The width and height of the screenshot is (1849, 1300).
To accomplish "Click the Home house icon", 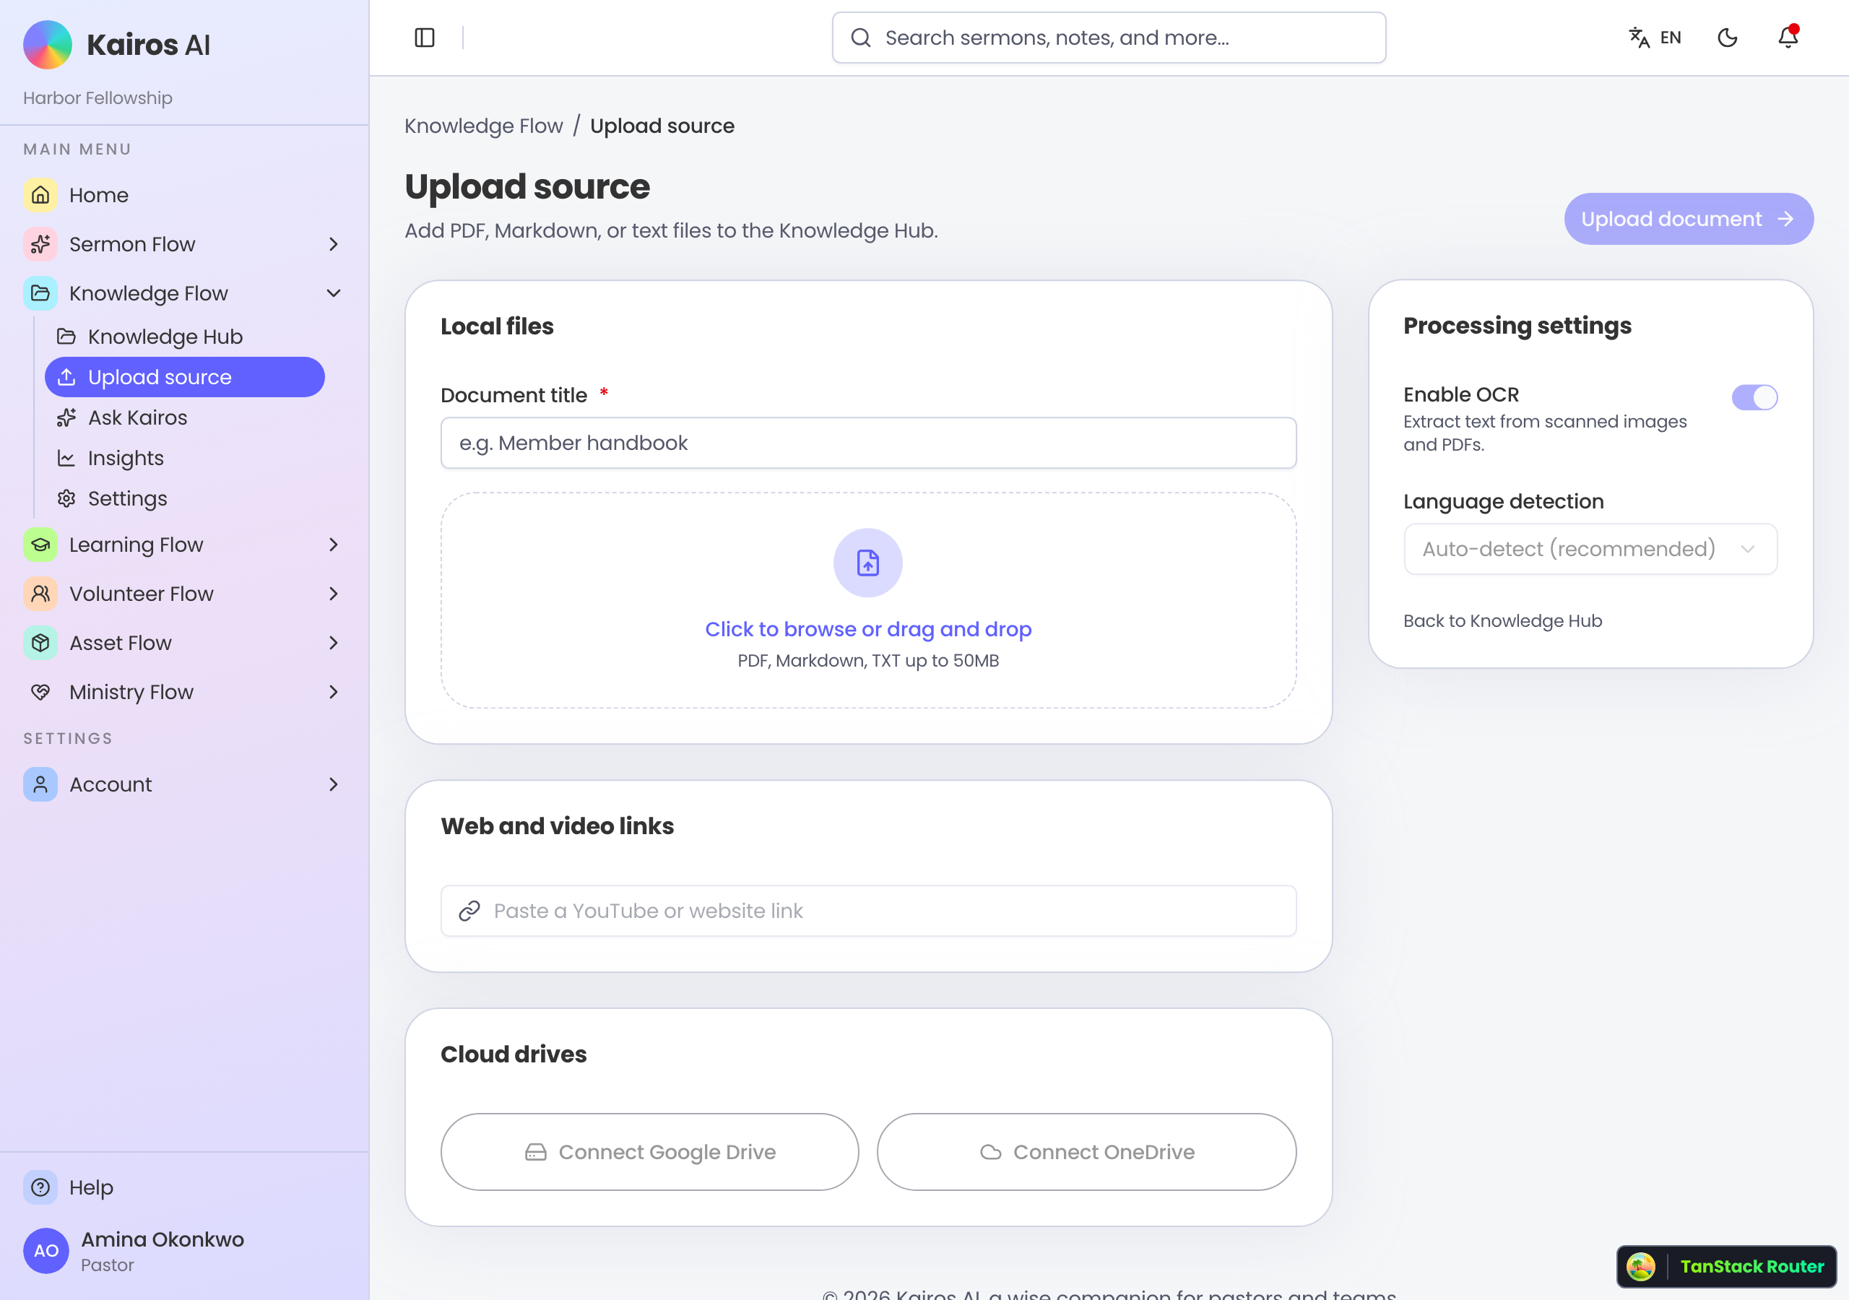I will [x=40, y=195].
